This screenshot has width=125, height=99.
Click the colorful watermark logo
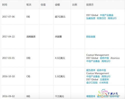(108, 93)
